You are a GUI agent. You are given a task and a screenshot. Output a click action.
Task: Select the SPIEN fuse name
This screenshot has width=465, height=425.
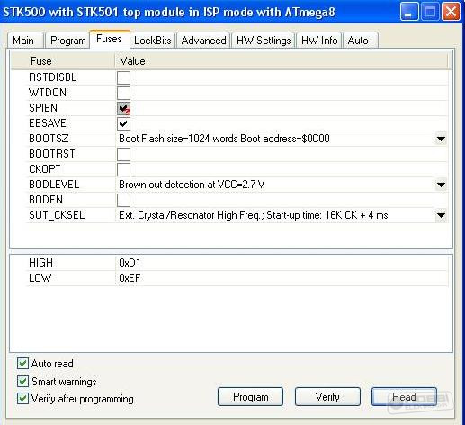43,108
